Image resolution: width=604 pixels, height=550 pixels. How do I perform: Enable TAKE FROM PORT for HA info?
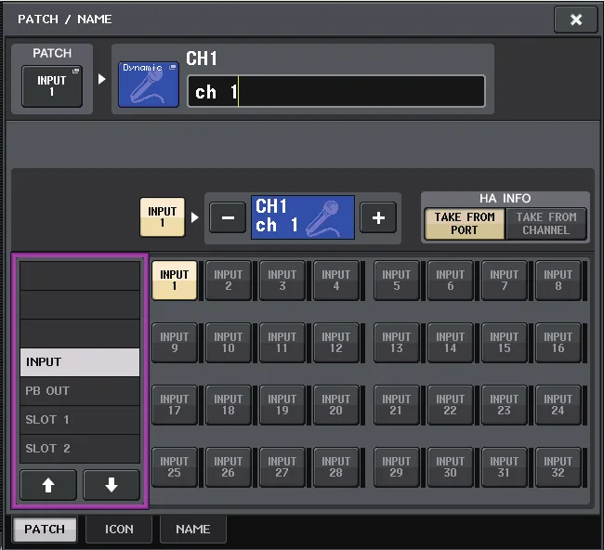point(465,224)
